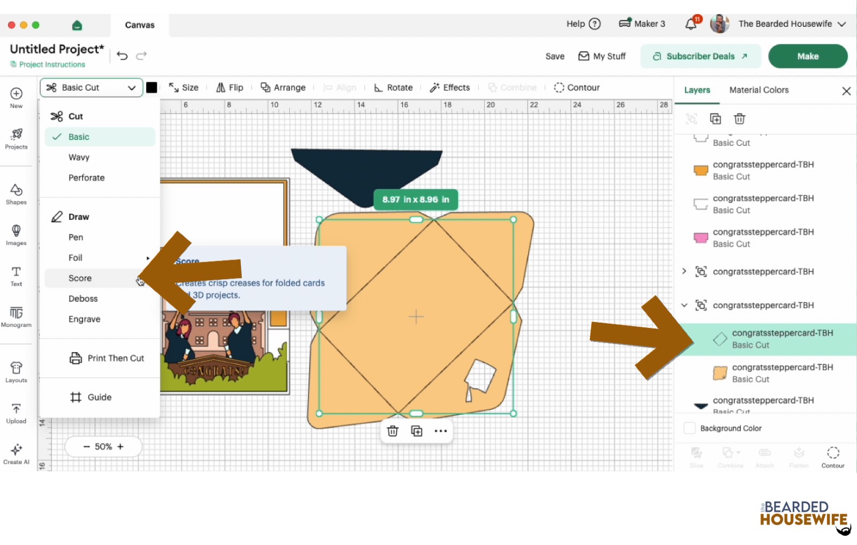The height and width of the screenshot is (545, 857).
Task: Expand the collapsed congratssteppercard-TBH group
Action: tap(684, 271)
